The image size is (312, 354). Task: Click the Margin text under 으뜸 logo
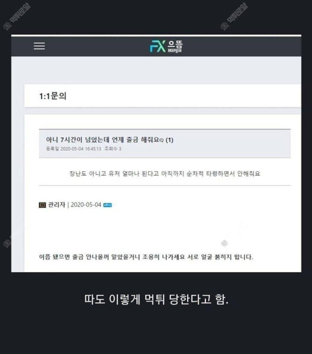(174, 50)
